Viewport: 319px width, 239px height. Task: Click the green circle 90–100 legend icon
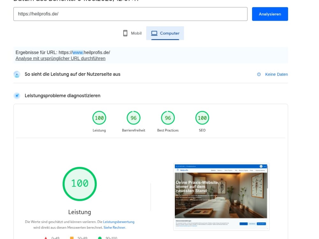tap(100, 238)
